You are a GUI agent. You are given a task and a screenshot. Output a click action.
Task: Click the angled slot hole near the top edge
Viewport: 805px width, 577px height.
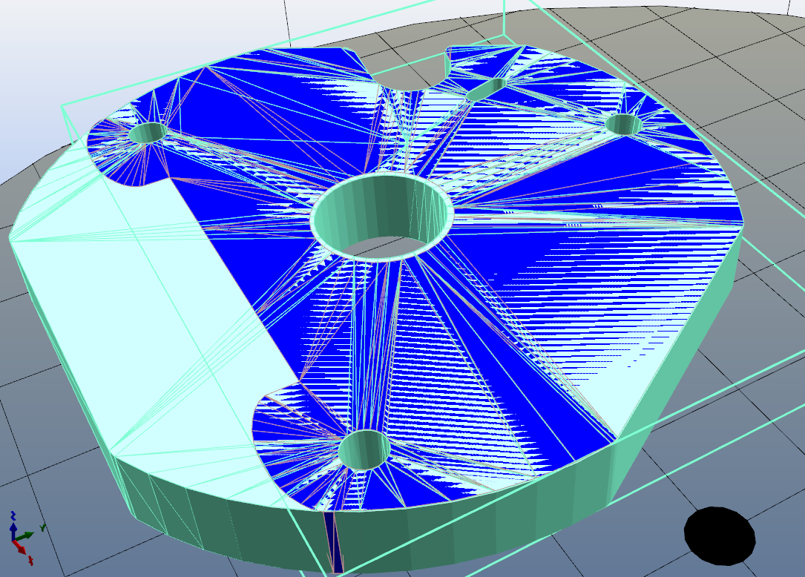(486, 89)
